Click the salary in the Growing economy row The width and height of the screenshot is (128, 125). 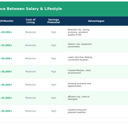click(x=6, y=85)
